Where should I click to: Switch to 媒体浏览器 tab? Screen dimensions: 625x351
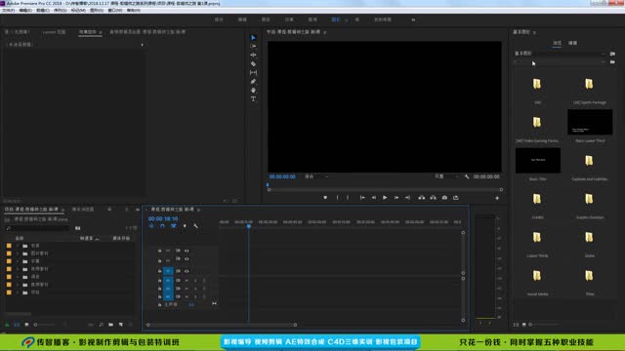coord(82,210)
